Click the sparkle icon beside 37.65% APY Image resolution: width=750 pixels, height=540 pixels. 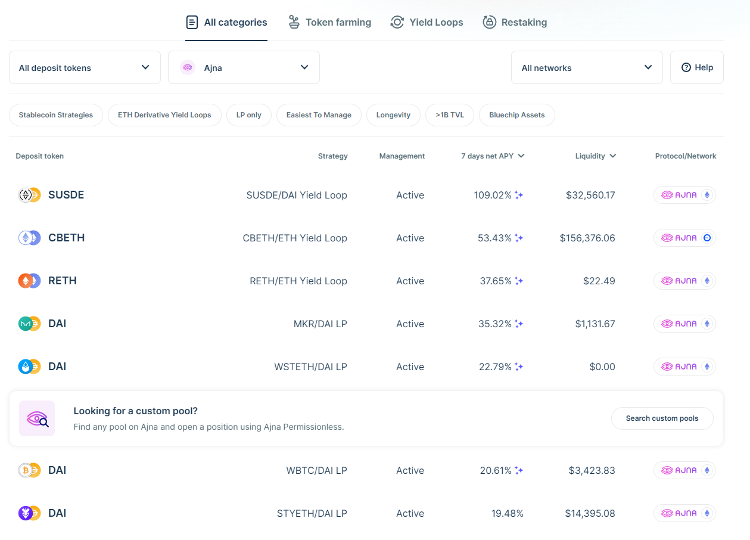tap(519, 281)
